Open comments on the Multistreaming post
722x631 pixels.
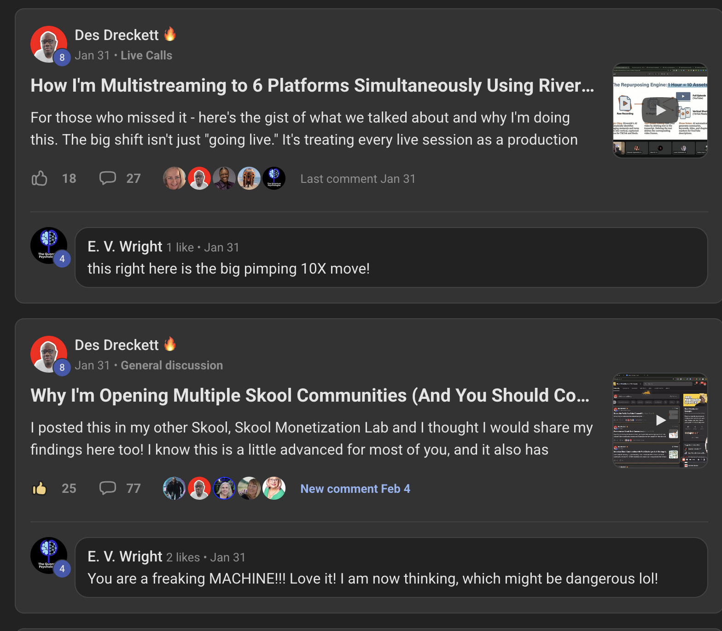tap(108, 178)
